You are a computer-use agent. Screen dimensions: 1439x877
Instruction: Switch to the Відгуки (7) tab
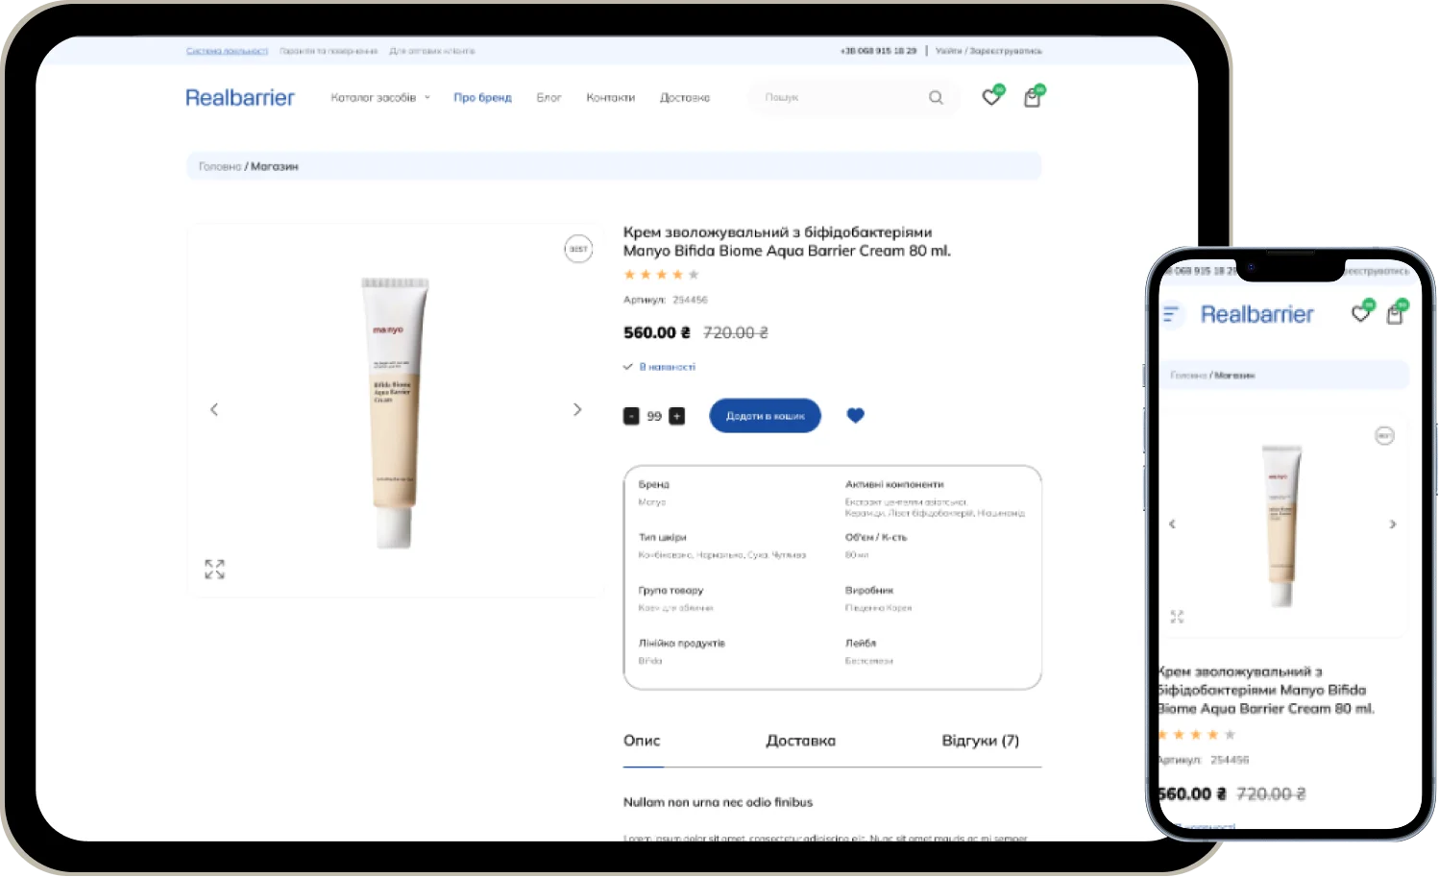980,741
